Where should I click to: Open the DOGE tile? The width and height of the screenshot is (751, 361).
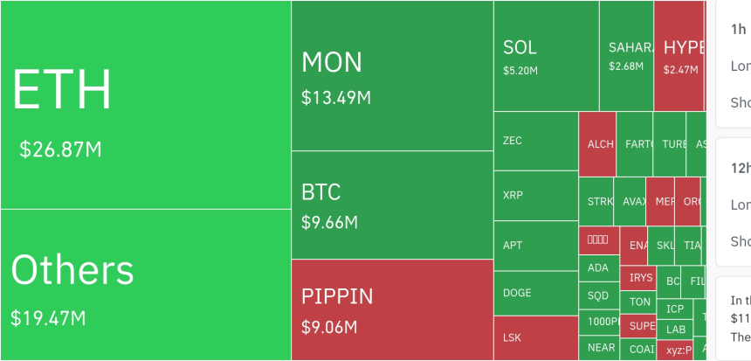[535, 293]
